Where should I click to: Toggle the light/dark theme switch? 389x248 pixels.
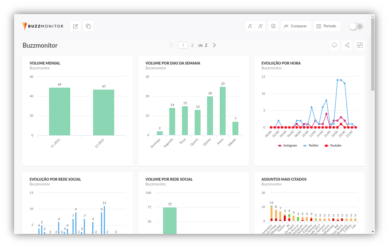pos(356,26)
